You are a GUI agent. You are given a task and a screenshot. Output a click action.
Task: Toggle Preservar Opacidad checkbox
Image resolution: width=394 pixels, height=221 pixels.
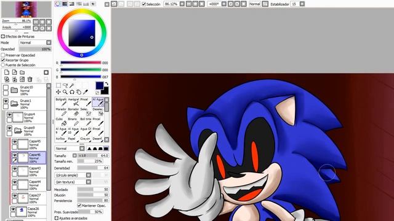coord(3,55)
